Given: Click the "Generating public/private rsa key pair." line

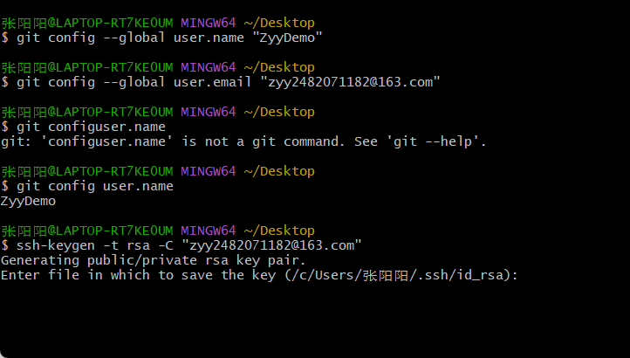Looking at the screenshot, I should [x=152, y=260].
